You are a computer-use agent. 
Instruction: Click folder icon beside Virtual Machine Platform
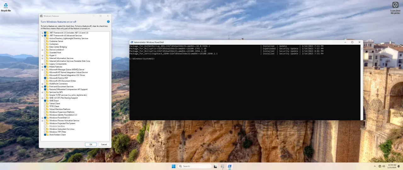pos(48,109)
